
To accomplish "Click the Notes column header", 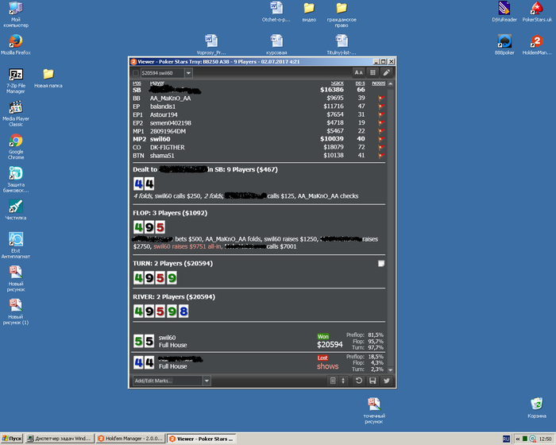I will 378,83.
